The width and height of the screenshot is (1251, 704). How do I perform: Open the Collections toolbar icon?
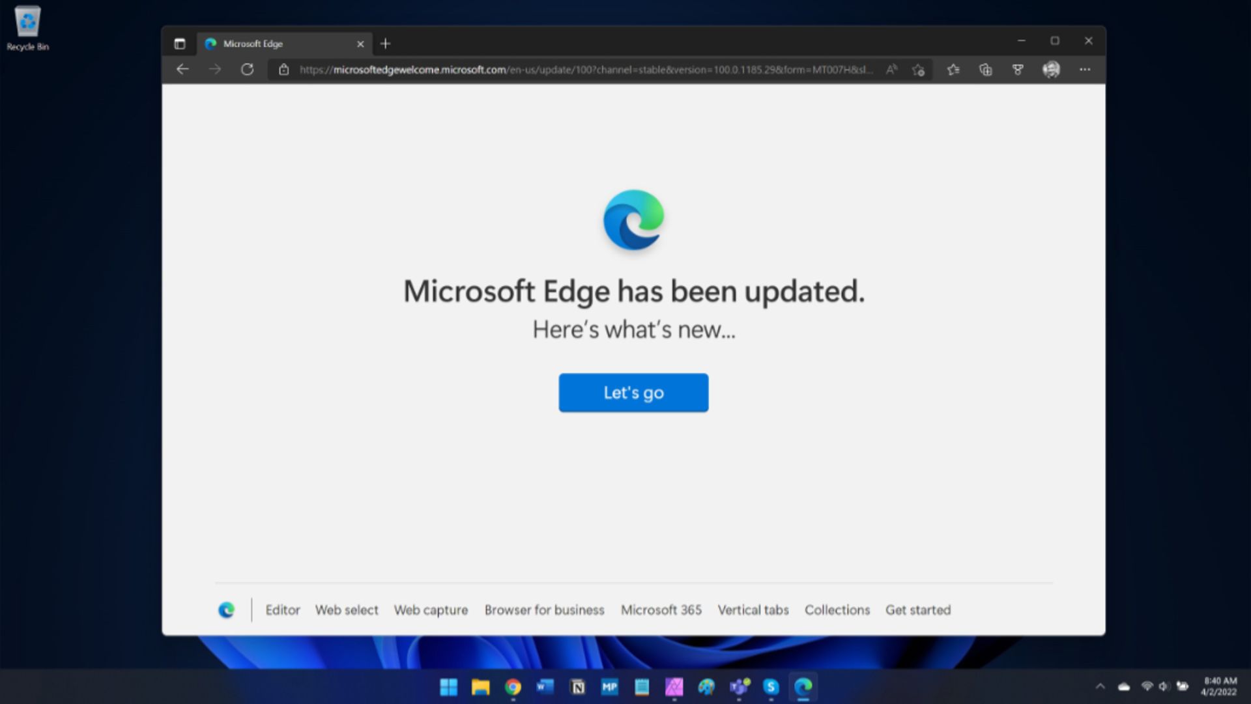(x=985, y=70)
